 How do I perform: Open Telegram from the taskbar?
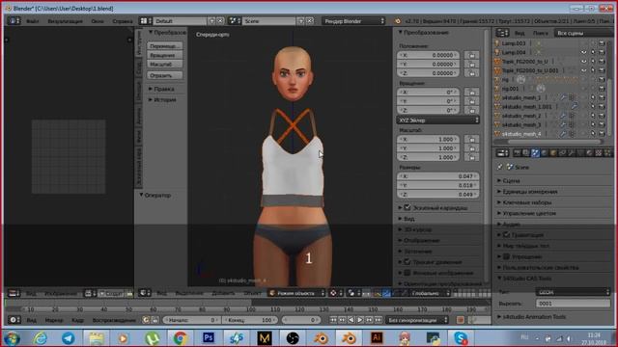tap(69, 338)
